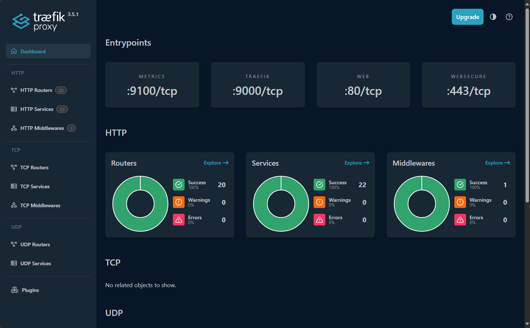Click the Upgrade button
Screen dimensions: 530x328
[467, 17]
